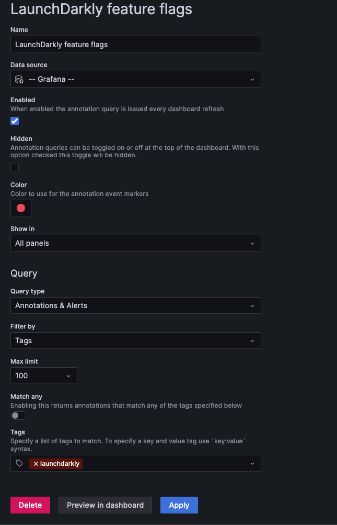Viewport: 337px width, 525px height.
Task: Open the Filter by dropdown showing Tags
Action: coord(136,341)
